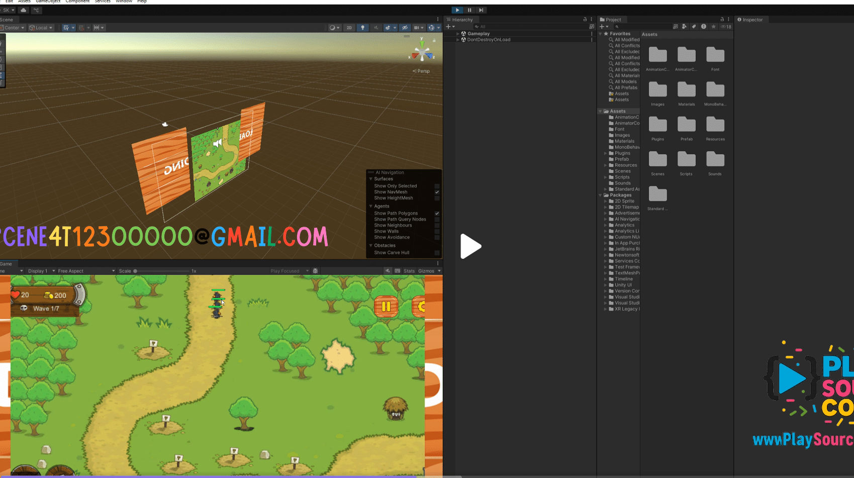Click Search by Import Log Type icon in Project

(704, 27)
